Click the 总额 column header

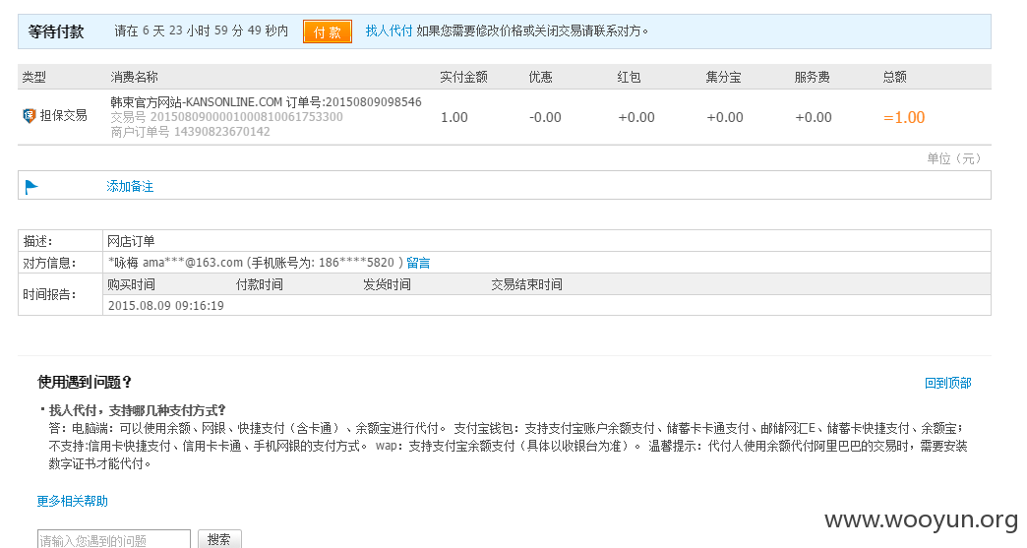pos(895,78)
